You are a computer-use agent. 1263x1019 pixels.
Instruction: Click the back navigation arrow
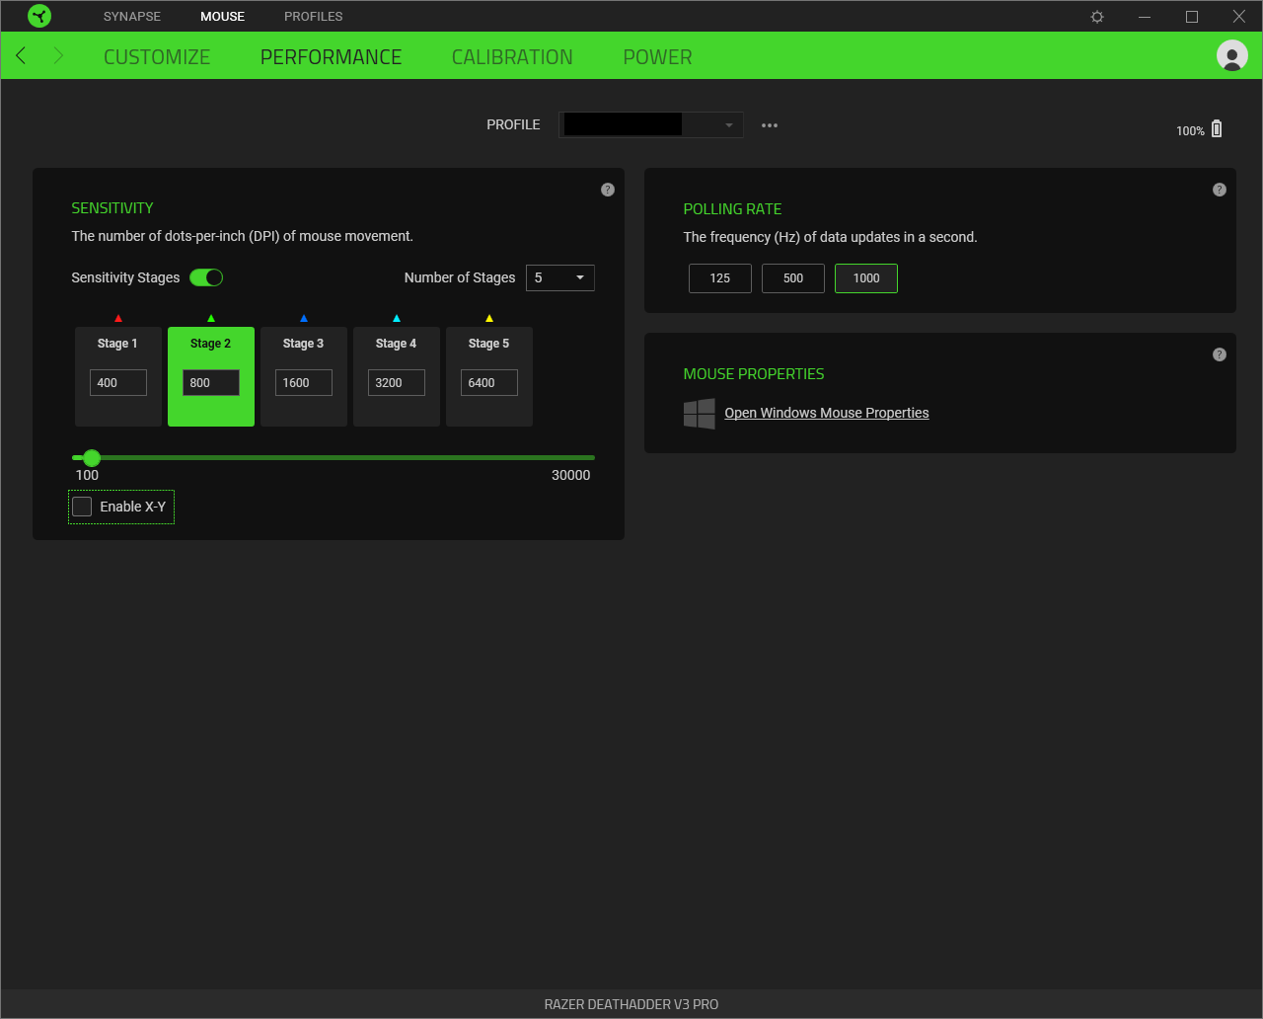(20, 56)
